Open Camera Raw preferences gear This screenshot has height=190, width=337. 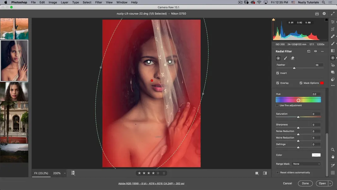click(x=324, y=14)
